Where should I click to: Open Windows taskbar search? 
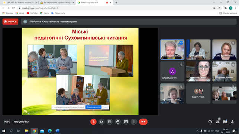pyautogui.click(x=11, y=131)
